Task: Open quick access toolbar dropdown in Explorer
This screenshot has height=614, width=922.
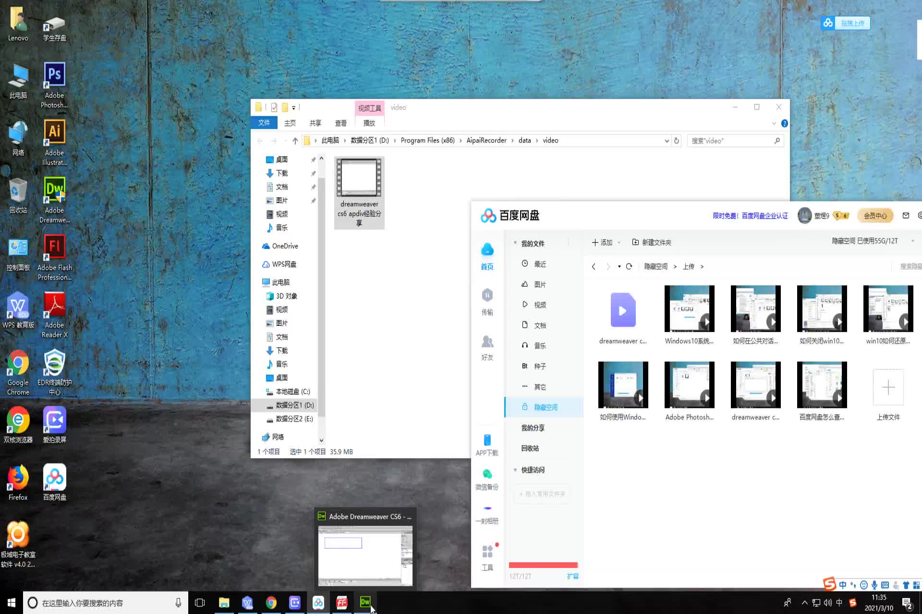Action: click(293, 107)
